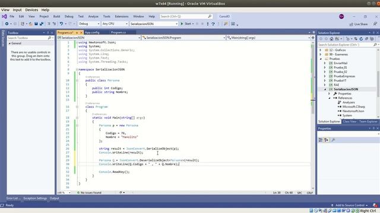Click the editor vertical scrollbar
The width and height of the screenshot is (380, 213).
[x=313, y=115]
